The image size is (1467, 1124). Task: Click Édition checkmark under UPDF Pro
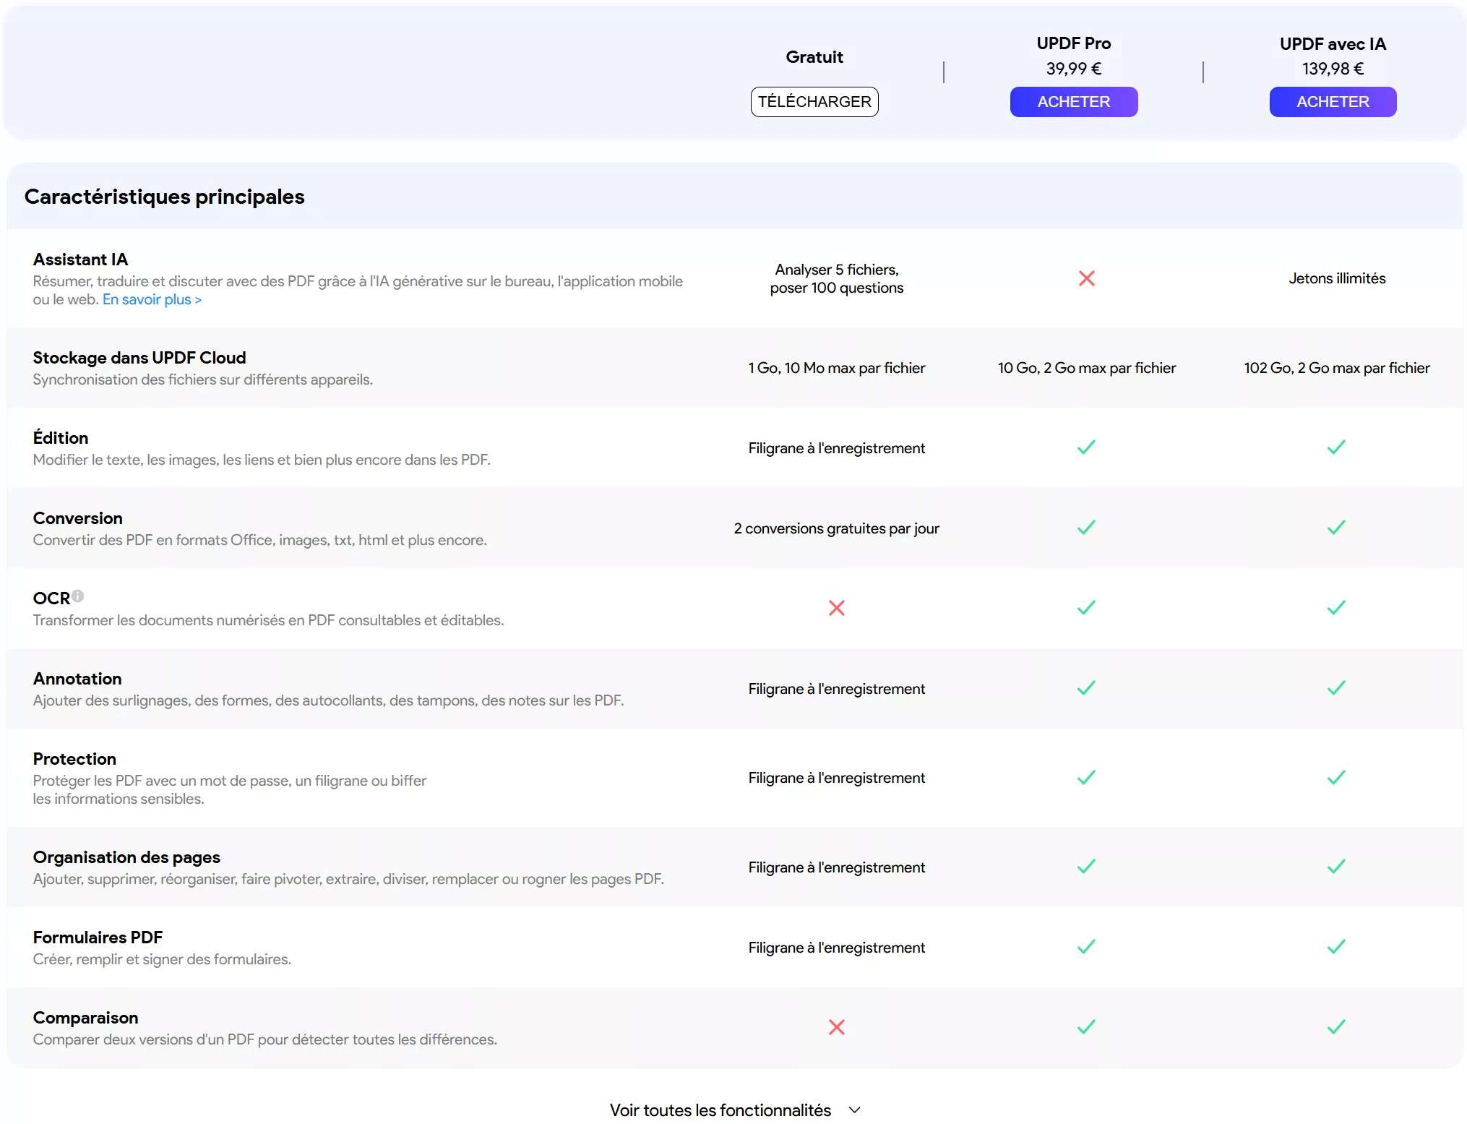coord(1086,447)
